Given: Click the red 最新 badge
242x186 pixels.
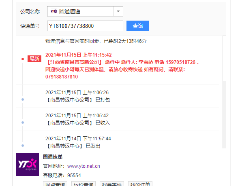Looking at the screenshot, I should tap(34, 59).
